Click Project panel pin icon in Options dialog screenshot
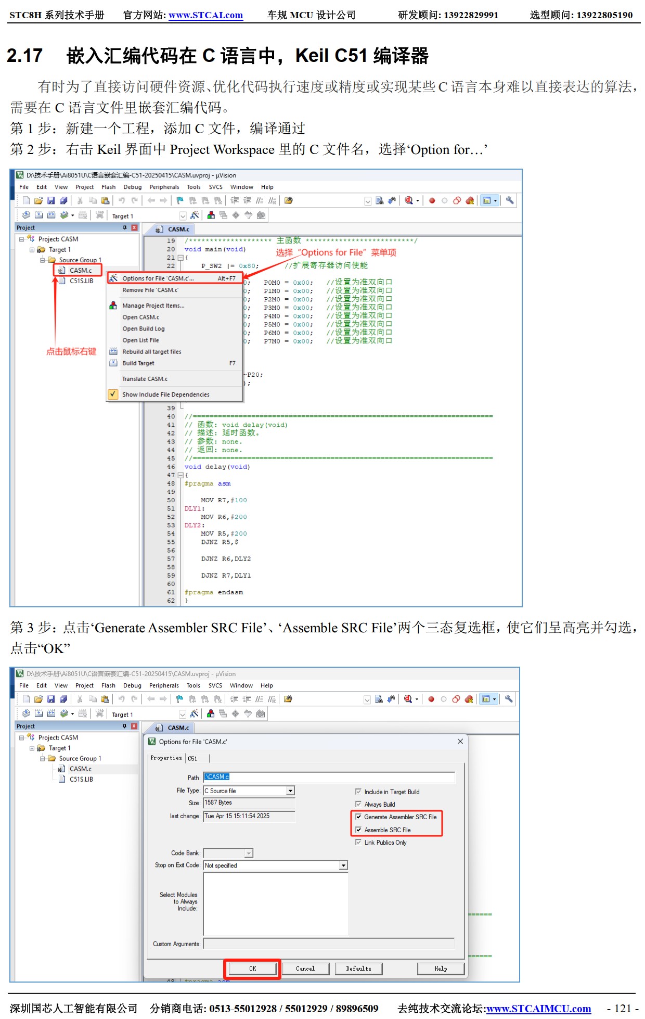This screenshot has height=1019, width=645. pos(125,726)
